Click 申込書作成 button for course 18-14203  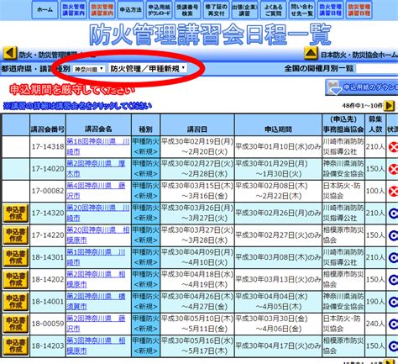click(x=16, y=346)
